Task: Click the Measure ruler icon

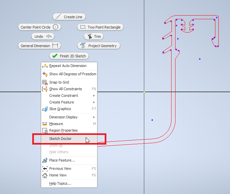Action: 45,124
